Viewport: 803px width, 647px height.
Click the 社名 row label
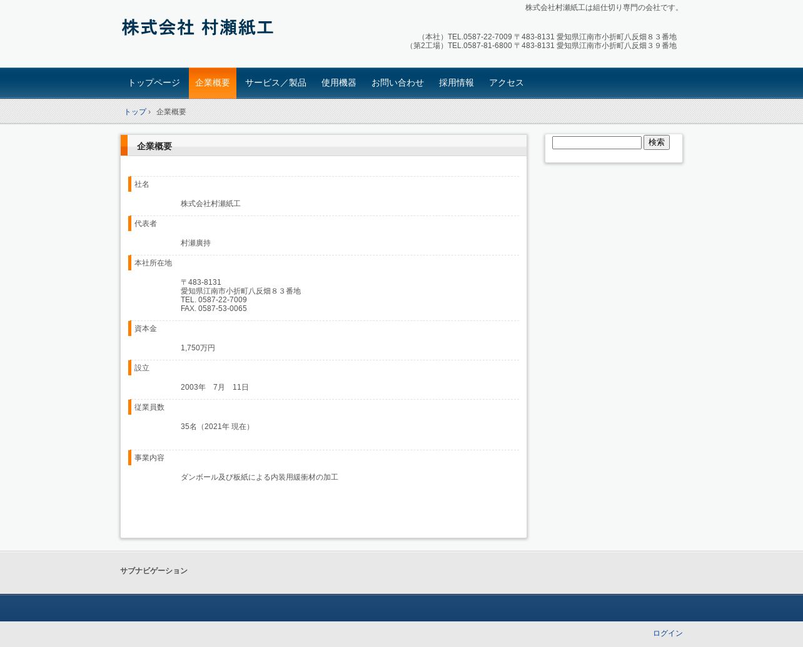pos(142,184)
